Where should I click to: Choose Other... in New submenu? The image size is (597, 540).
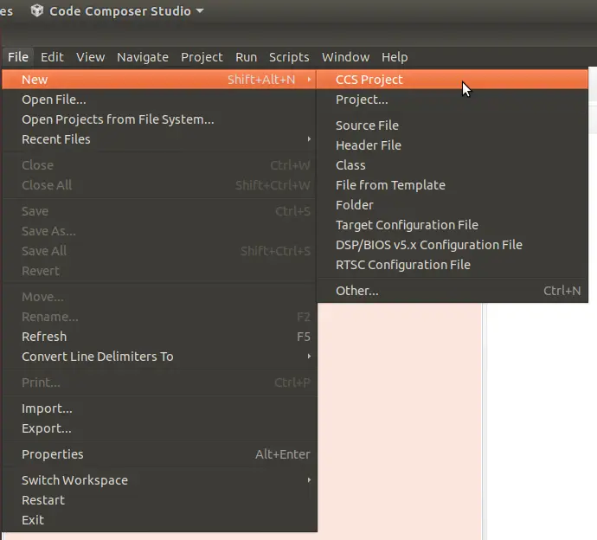coord(453,291)
